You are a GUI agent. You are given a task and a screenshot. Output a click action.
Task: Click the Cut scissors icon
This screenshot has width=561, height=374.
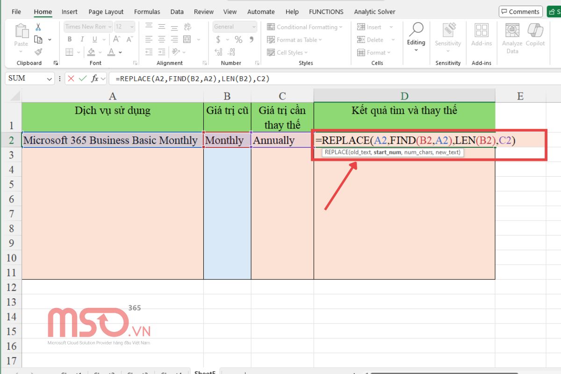pyautogui.click(x=38, y=27)
